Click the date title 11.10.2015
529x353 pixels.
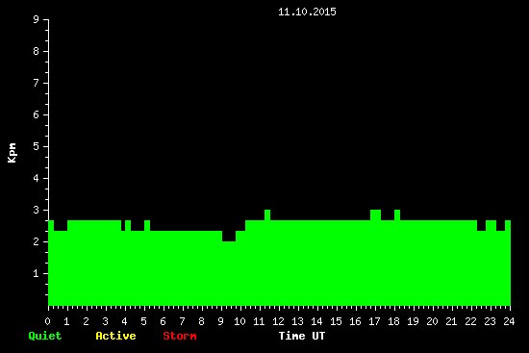click(307, 12)
